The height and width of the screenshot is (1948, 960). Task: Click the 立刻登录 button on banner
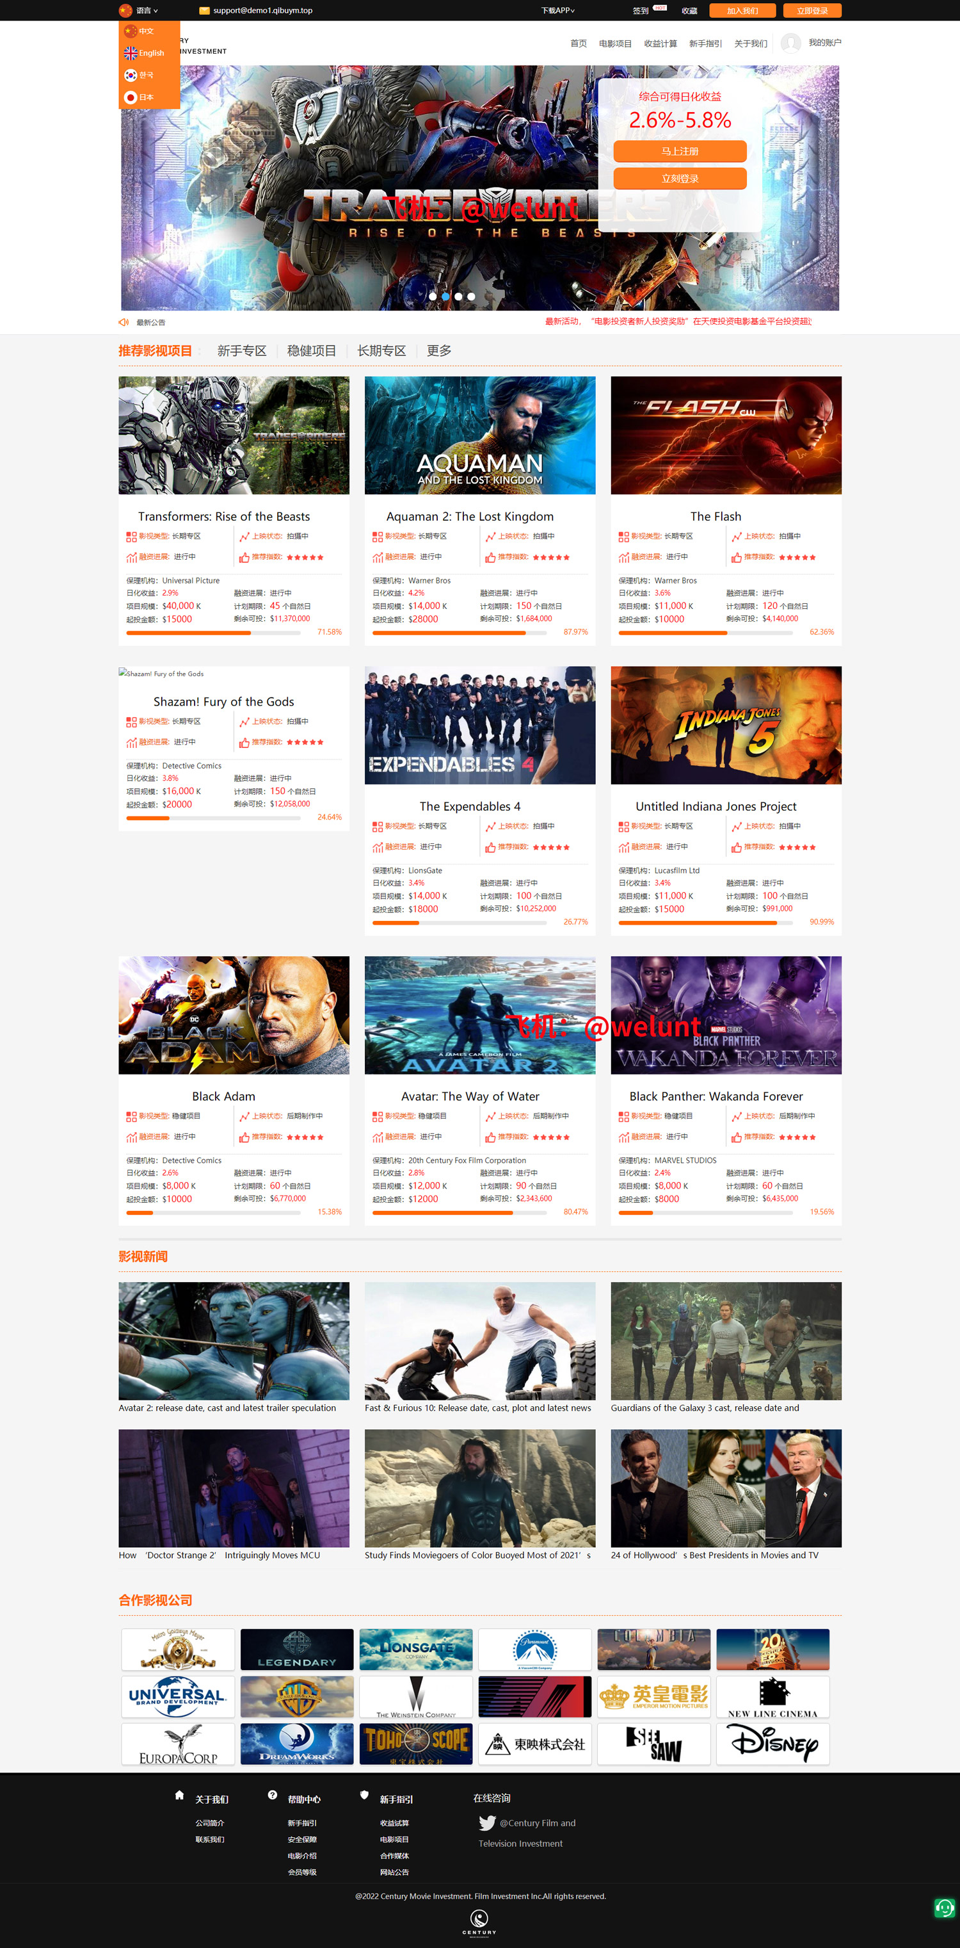(680, 179)
